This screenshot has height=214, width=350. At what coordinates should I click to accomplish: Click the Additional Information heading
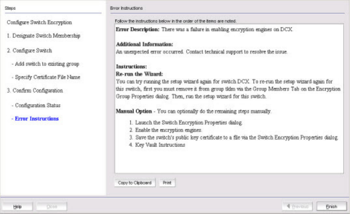[145, 44]
